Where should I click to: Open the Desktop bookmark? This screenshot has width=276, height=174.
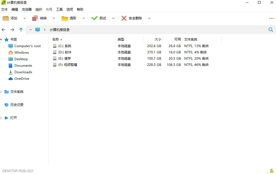(21, 59)
